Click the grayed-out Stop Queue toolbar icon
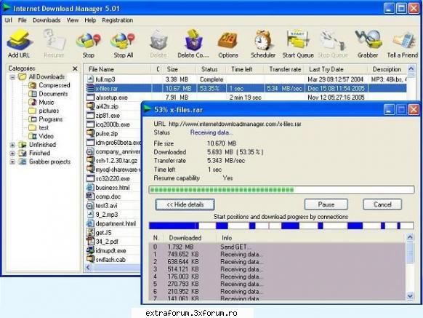Screen dimensions: 423x318 [333, 41]
